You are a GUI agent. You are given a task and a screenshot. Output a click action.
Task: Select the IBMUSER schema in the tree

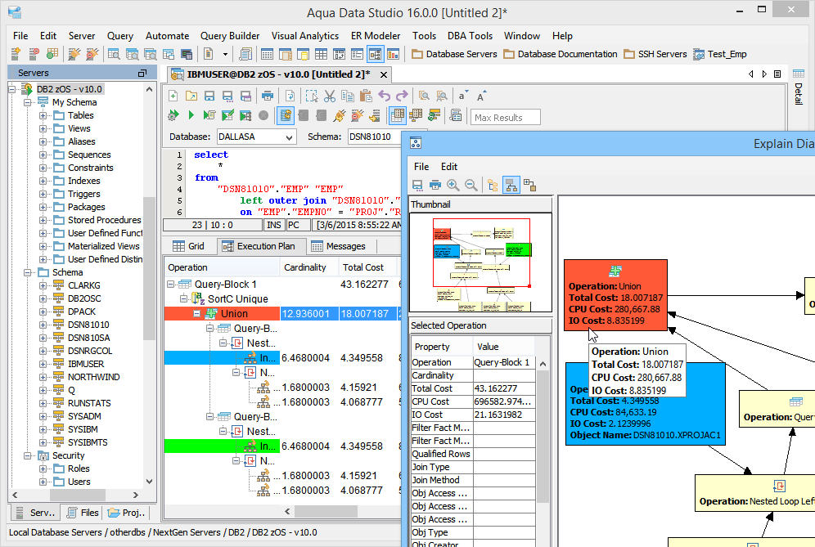[x=86, y=364]
